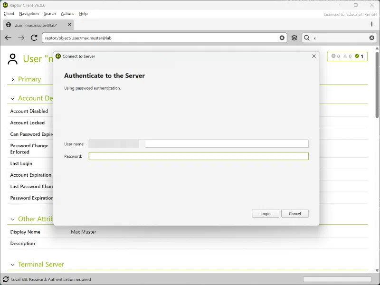Click the reload page icon
The image size is (380, 285).
pos(34,38)
